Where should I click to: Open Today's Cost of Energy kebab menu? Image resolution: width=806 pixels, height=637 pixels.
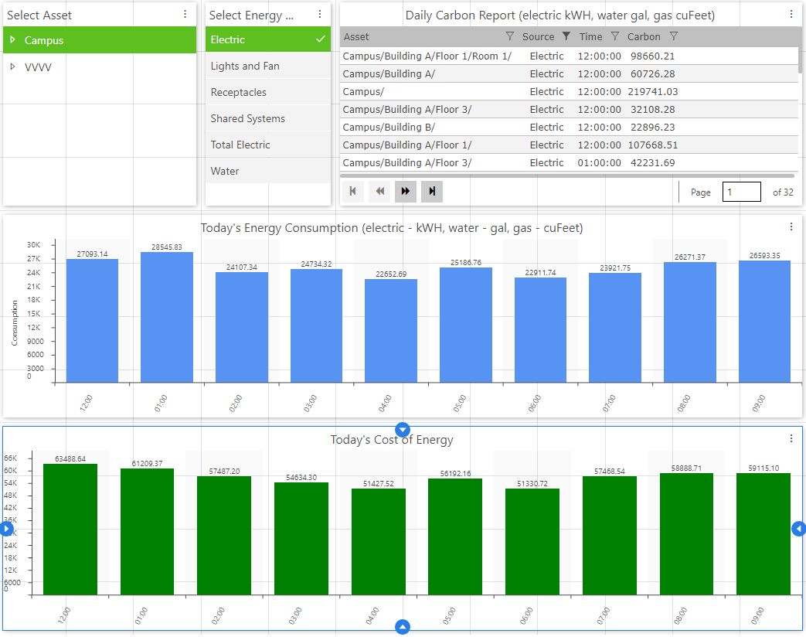(791, 438)
